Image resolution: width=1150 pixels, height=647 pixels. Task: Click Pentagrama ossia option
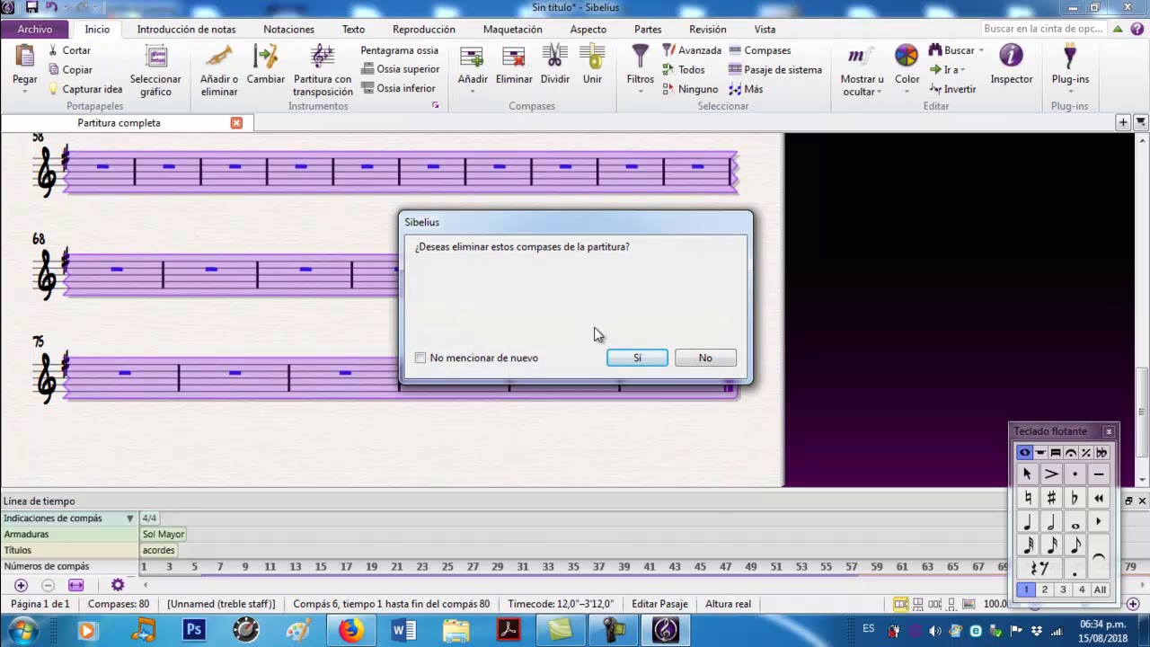pos(400,50)
